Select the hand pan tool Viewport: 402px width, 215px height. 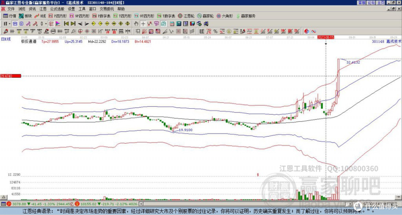click(136, 24)
